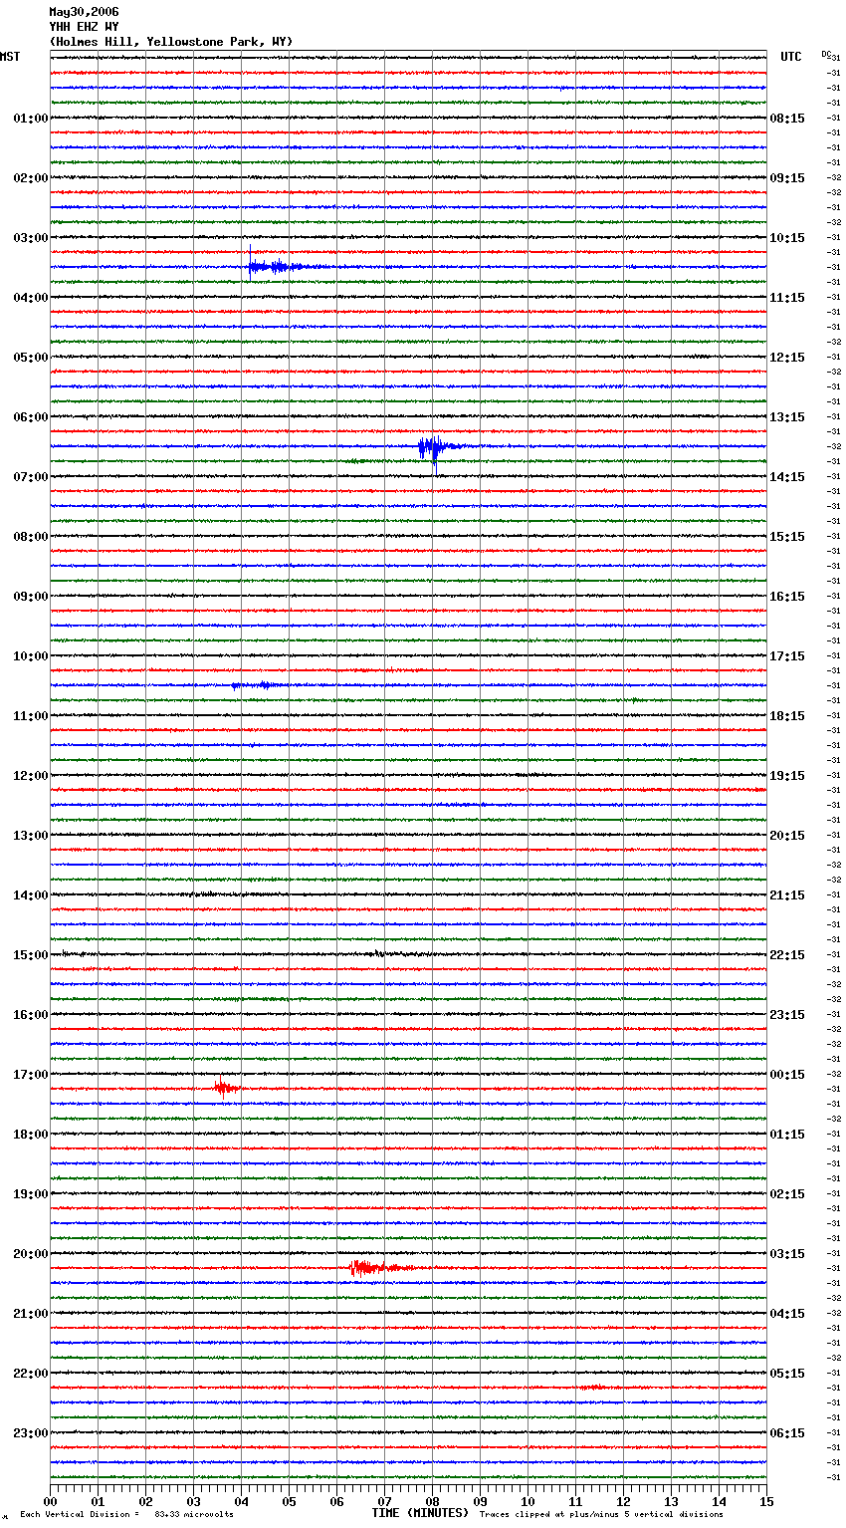Select the 03:00 MST time label
Viewport: 846px width, 1528px height.
(x=31, y=238)
